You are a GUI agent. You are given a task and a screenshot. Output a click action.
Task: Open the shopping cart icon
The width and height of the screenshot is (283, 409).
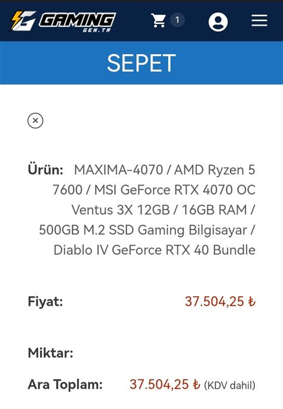pos(158,20)
